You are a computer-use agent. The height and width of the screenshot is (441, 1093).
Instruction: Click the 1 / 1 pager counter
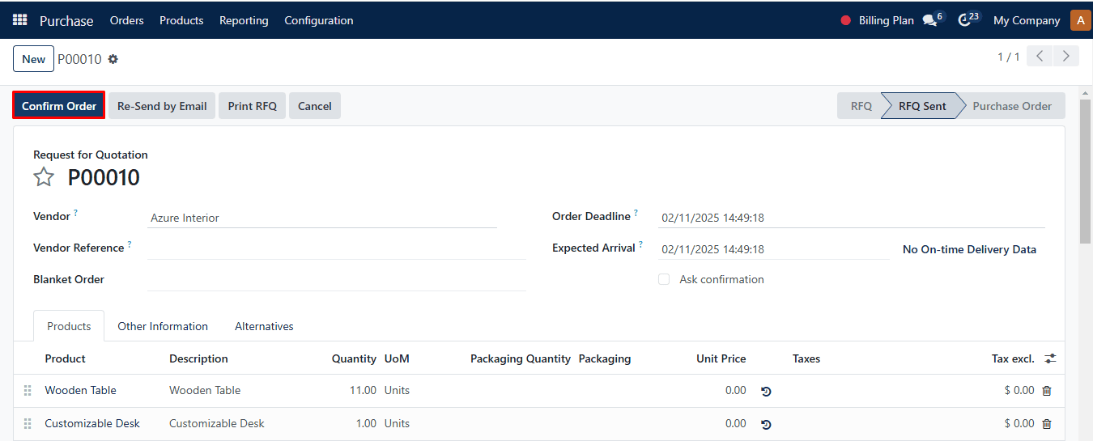pyautogui.click(x=1009, y=57)
